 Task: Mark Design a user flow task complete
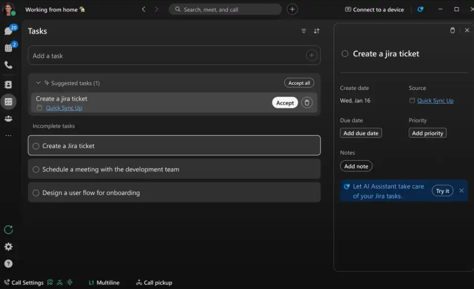pyautogui.click(x=36, y=193)
